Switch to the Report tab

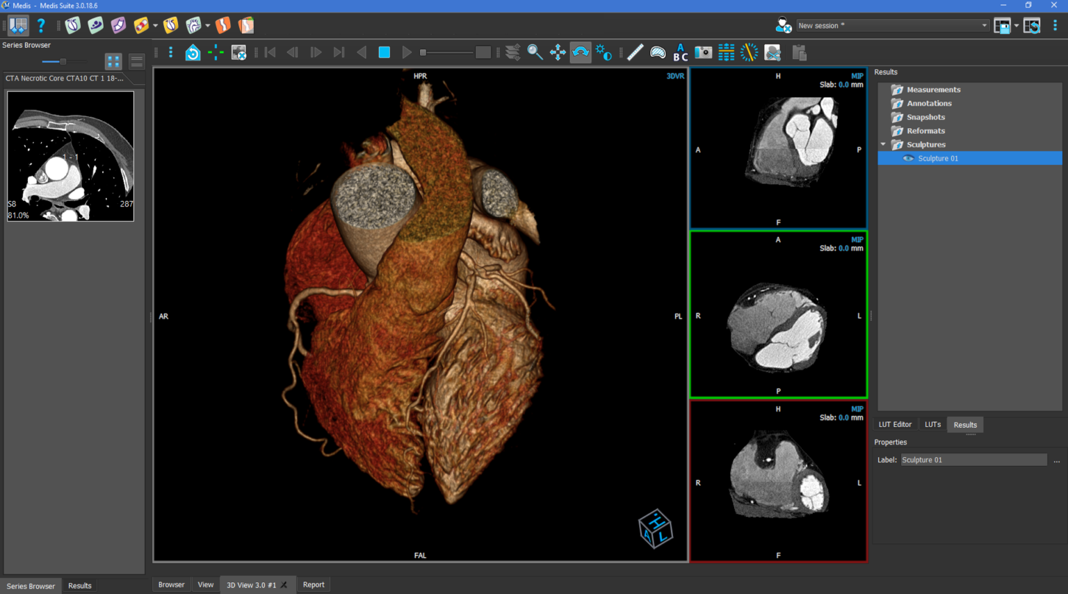click(313, 585)
